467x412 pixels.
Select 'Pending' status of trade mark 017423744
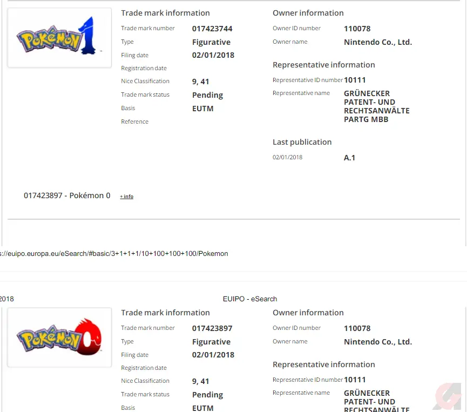(x=208, y=95)
